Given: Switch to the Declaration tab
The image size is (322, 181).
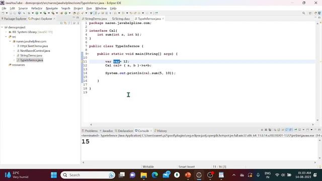Looking at the screenshot, I should (124, 131).
